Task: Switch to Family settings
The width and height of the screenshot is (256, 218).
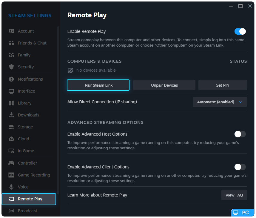Action: coord(29,55)
